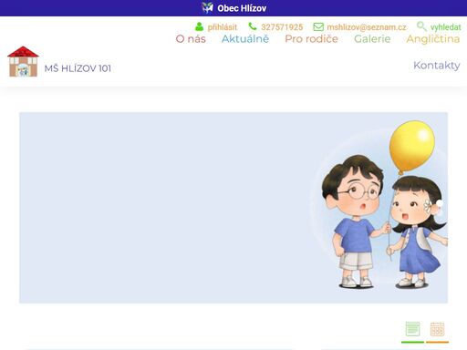Open the přihlásit login link

click(223, 27)
